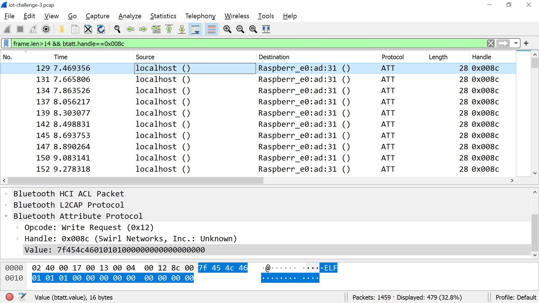Toggle packet colorizing rules button

tap(211, 29)
